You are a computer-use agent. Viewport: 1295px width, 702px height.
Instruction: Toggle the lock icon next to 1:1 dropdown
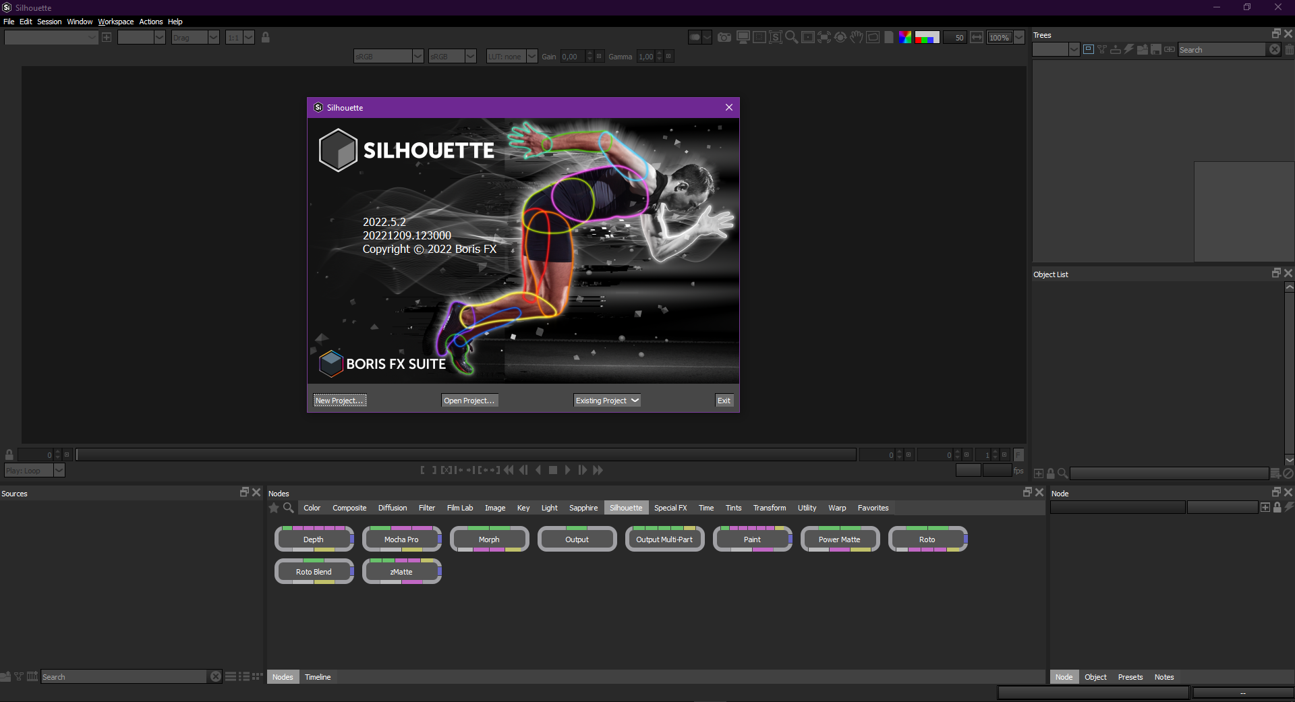pos(266,37)
